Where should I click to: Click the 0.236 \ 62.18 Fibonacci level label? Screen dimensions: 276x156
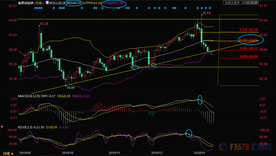click(x=249, y=30)
